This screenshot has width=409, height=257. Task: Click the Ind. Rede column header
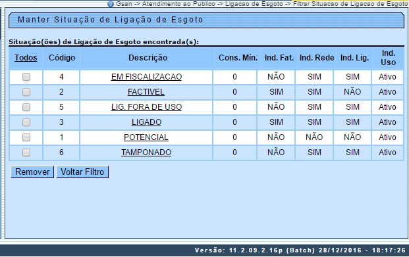pos(317,58)
